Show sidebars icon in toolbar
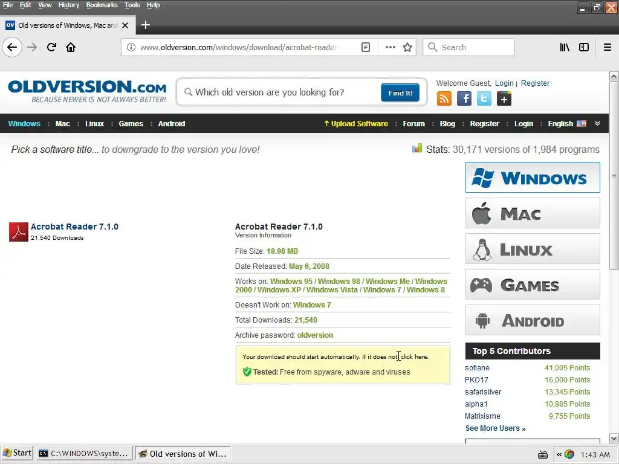The image size is (619, 464). [584, 47]
